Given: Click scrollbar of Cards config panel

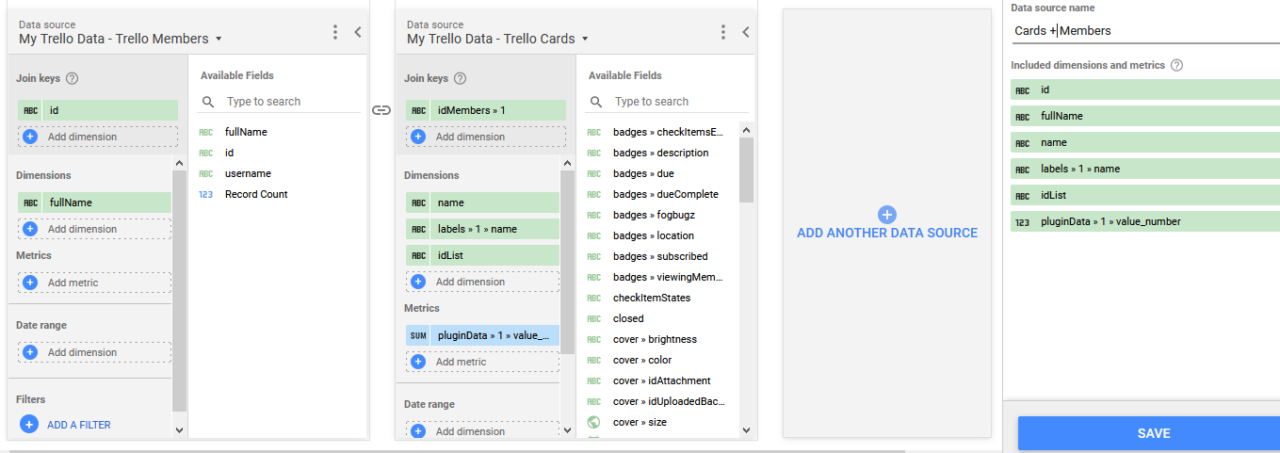Looking at the screenshot, I should pos(568,262).
